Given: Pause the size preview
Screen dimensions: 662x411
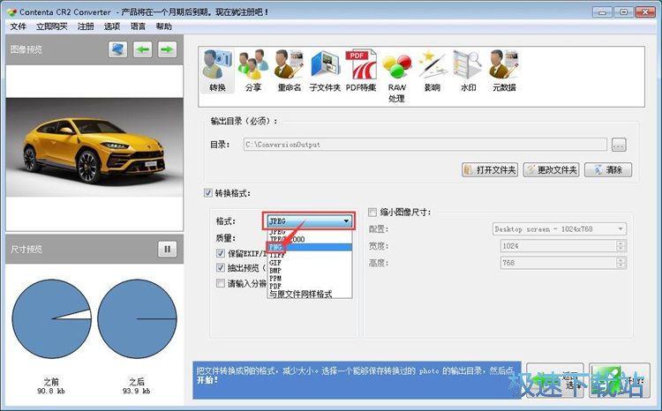Looking at the screenshot, I should [167, 249].
